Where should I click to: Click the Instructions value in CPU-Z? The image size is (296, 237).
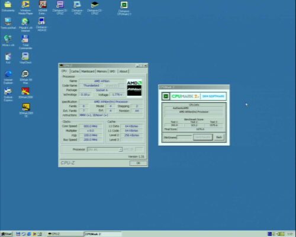(x=111, y=115)
